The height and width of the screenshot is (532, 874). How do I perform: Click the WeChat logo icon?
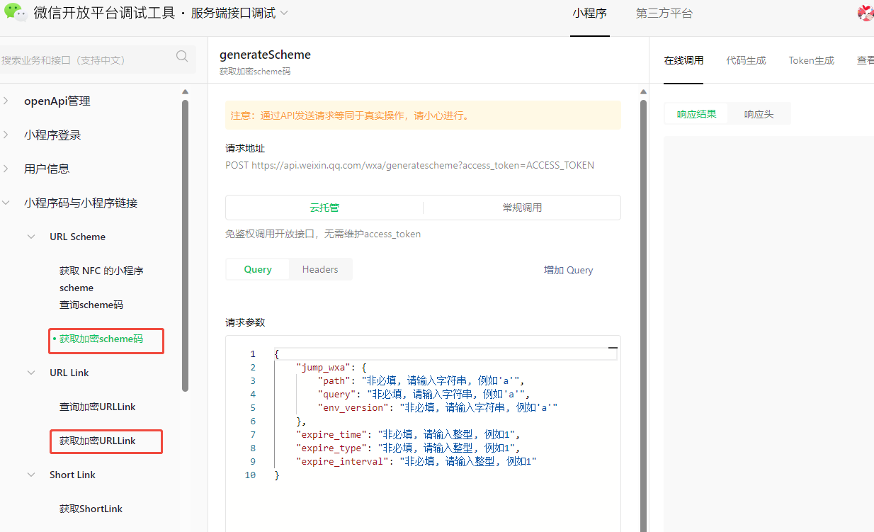click(x=16, y=12)
